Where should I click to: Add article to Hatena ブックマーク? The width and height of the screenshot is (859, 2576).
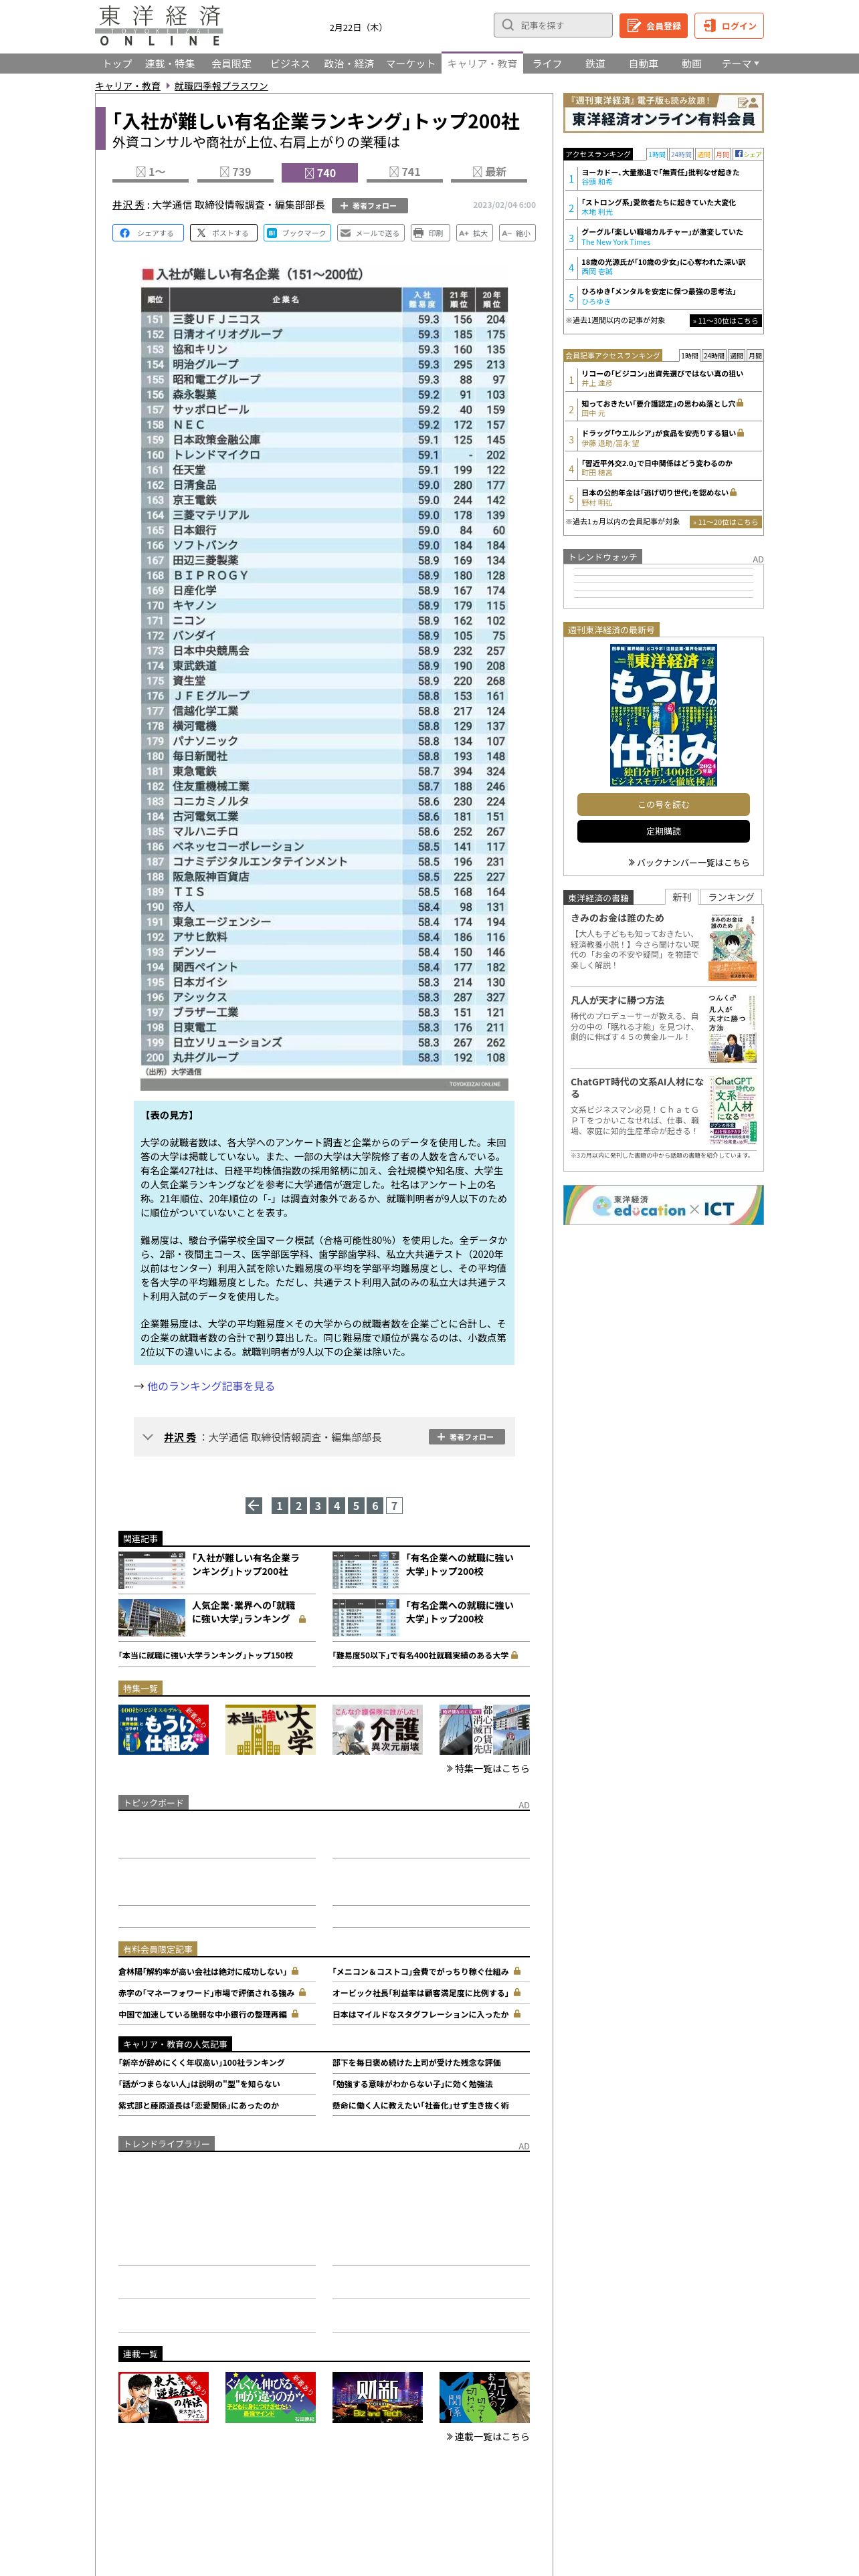point(297,233)
